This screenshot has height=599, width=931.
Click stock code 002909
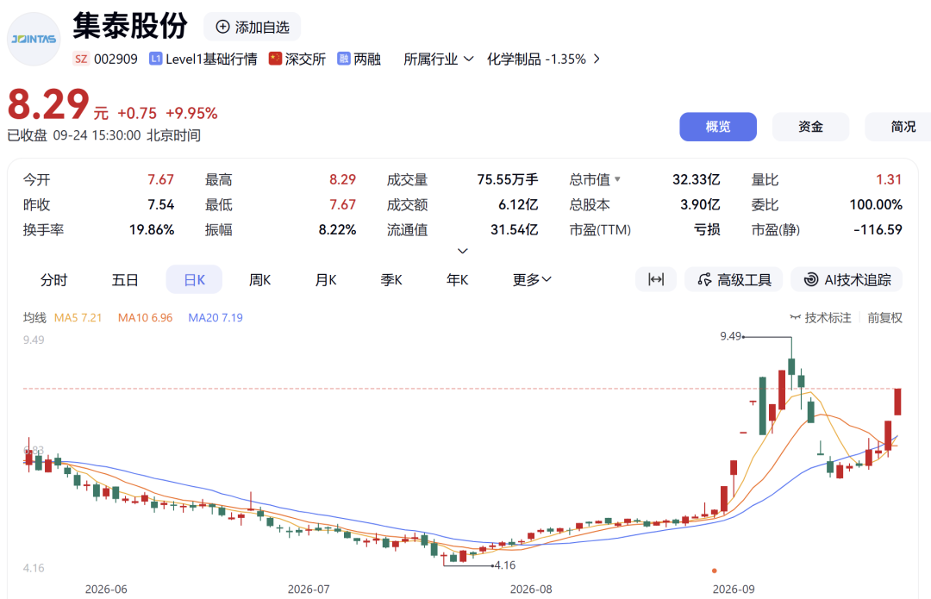pyautogui.click(x=116, y=59)
